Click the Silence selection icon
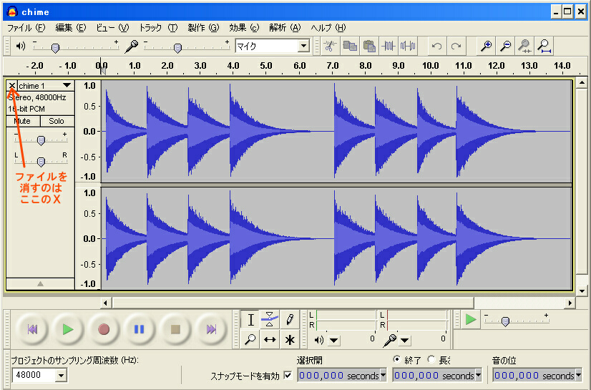591x390 pixels. tap(408, 46)
